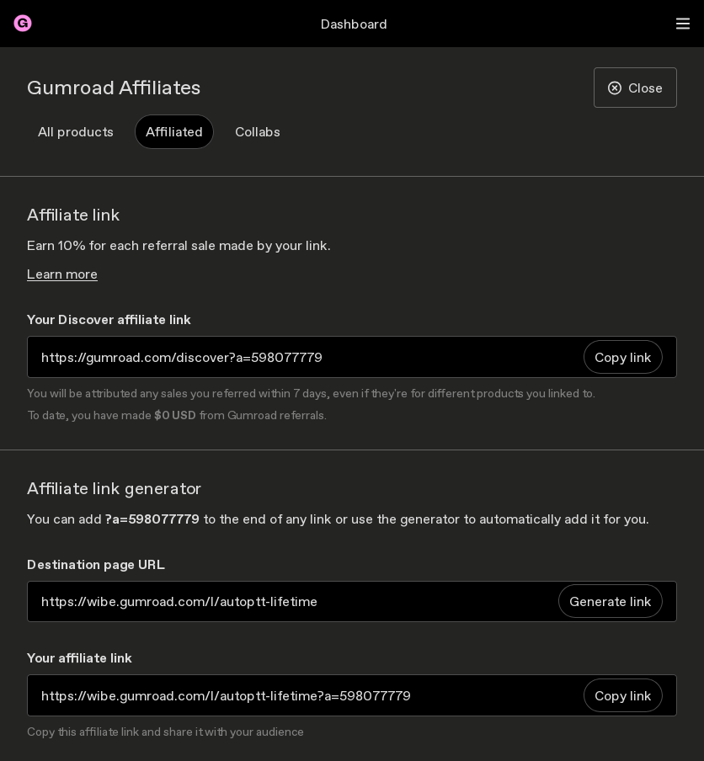Click the $0 USD earnings text
Viewport: 704px width, 761px height.
coord(175,416)
